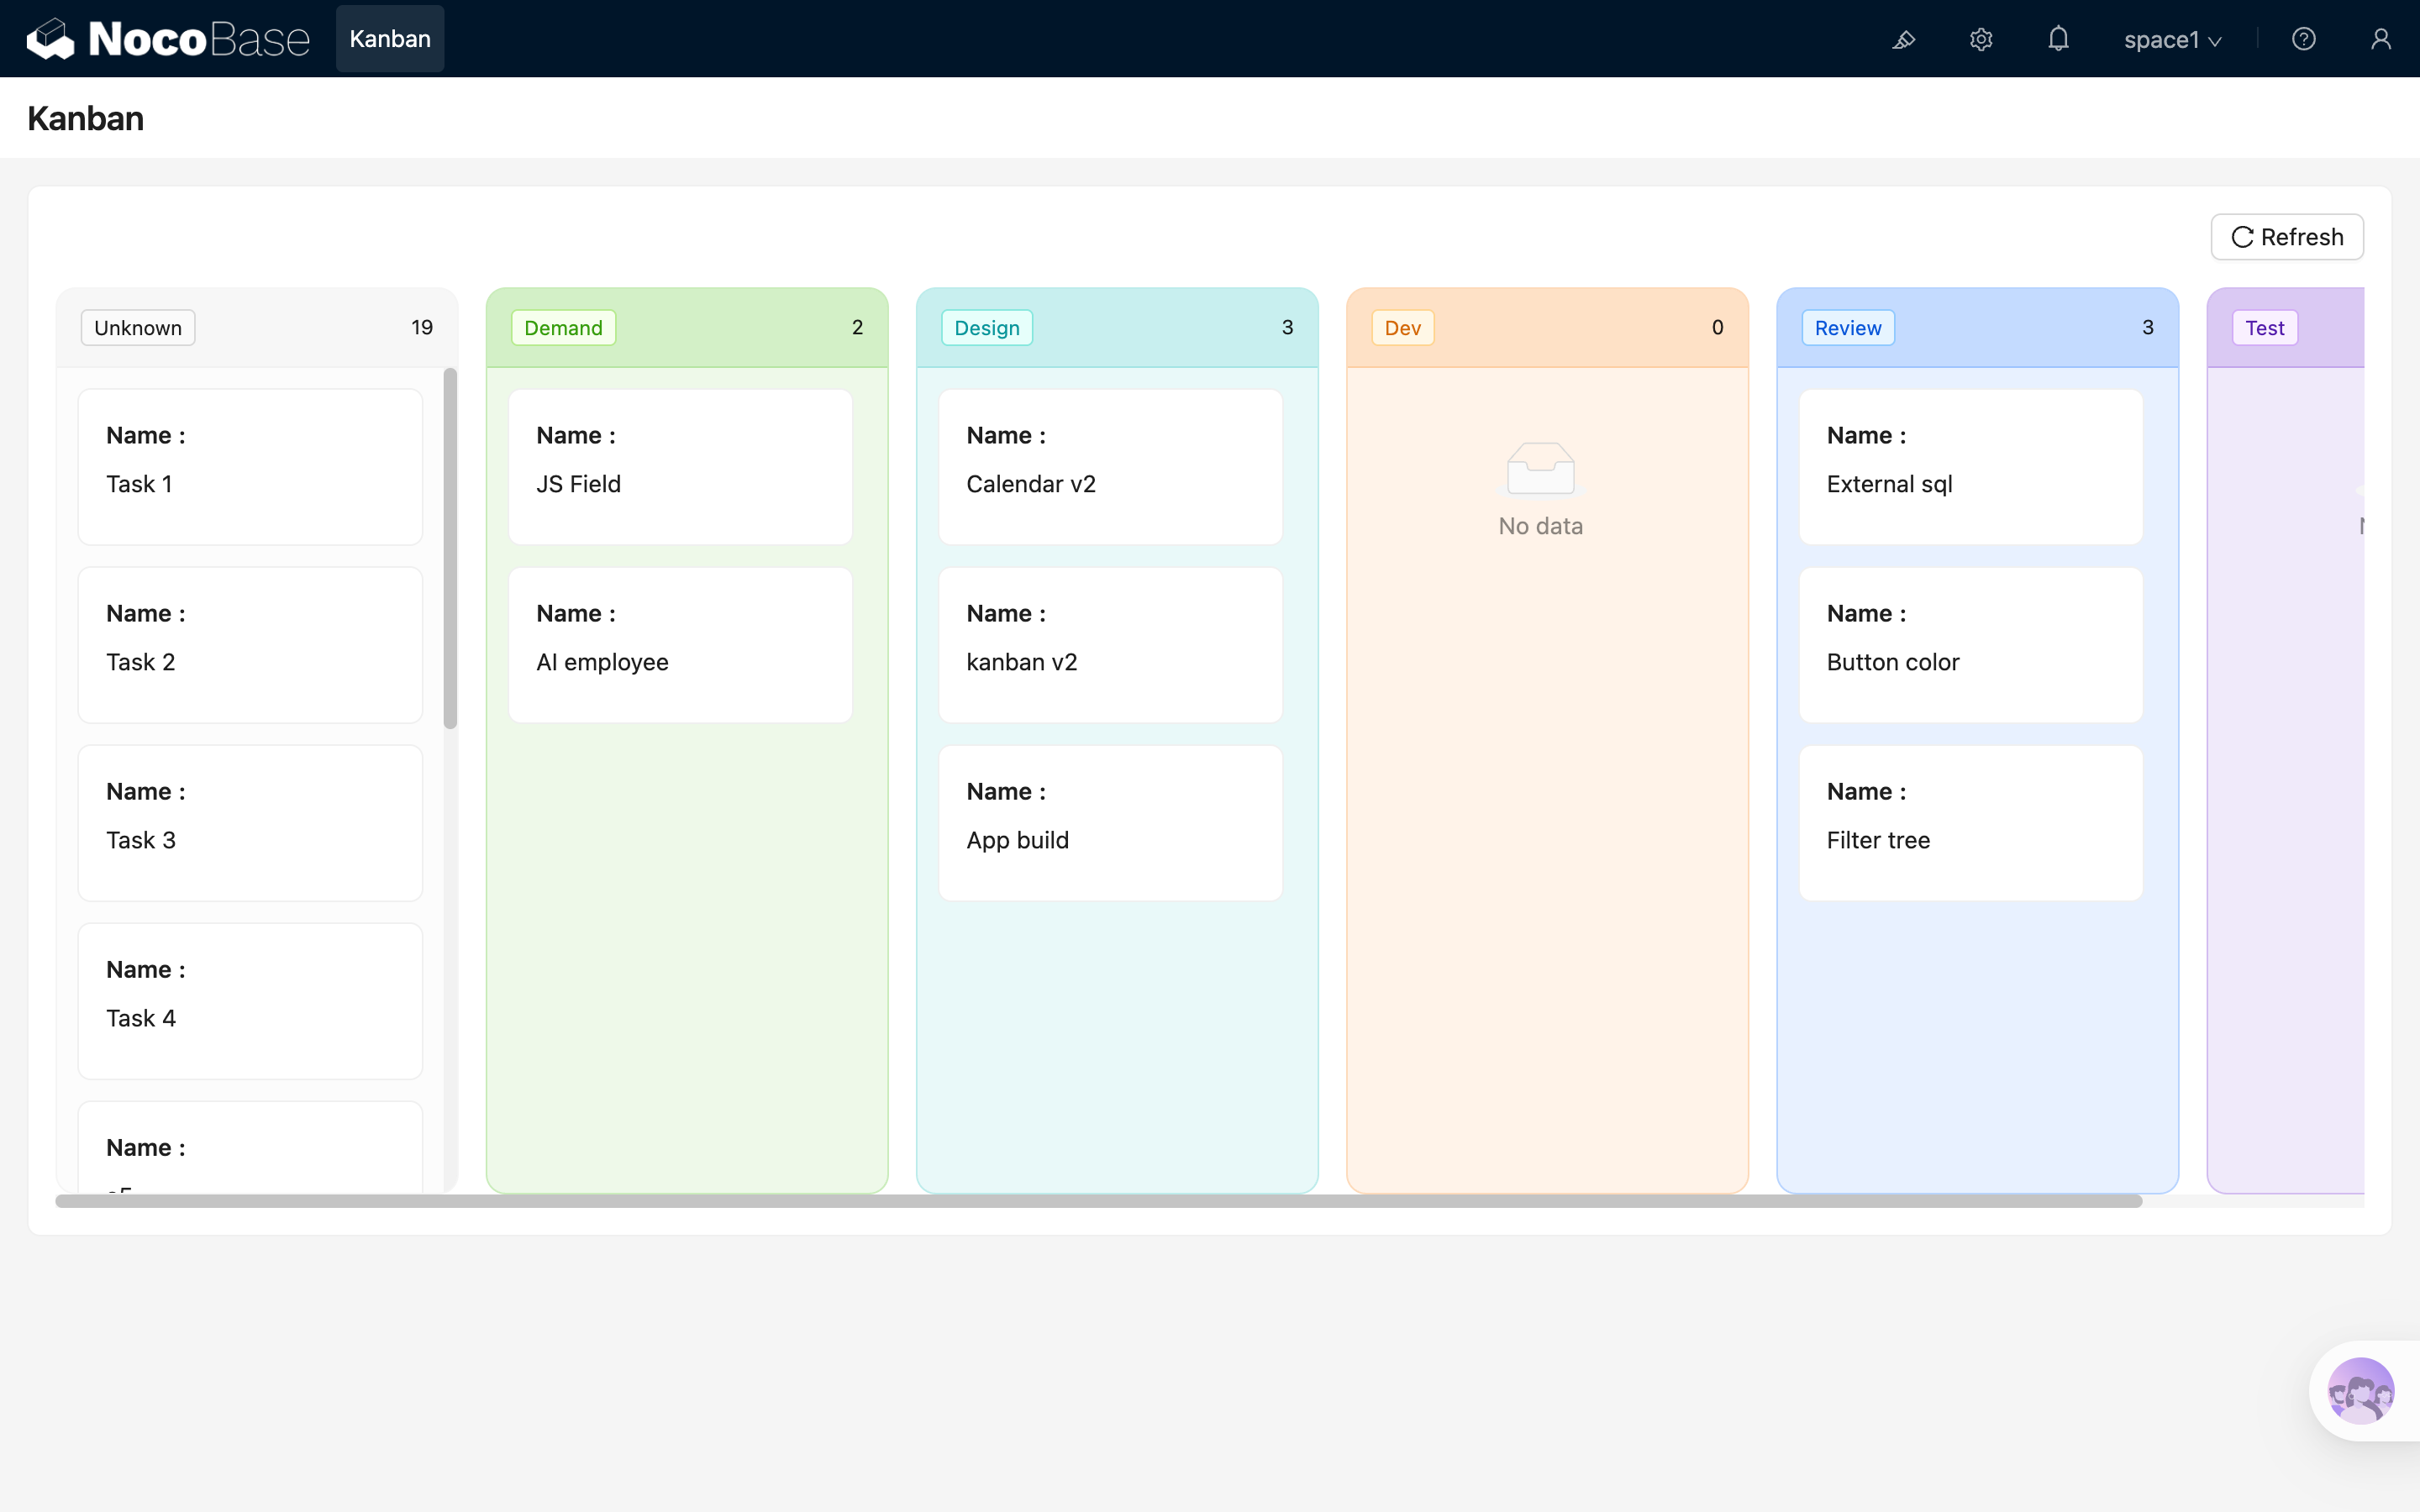Open the Button color card
The width and height of the screenshot is (2420, 1512).
[x=1970, y=645]
